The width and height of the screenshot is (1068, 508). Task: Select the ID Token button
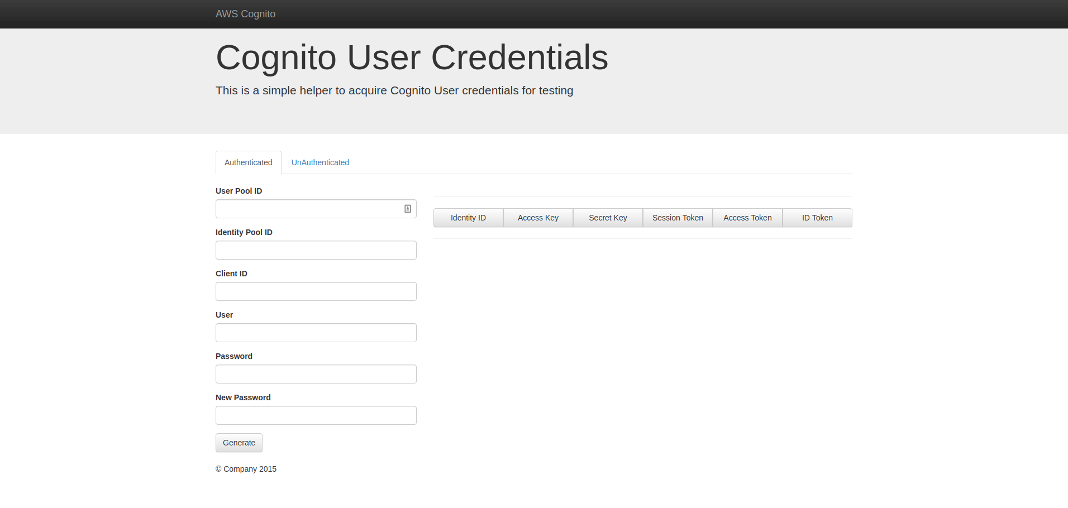click(x=817, y=218)
